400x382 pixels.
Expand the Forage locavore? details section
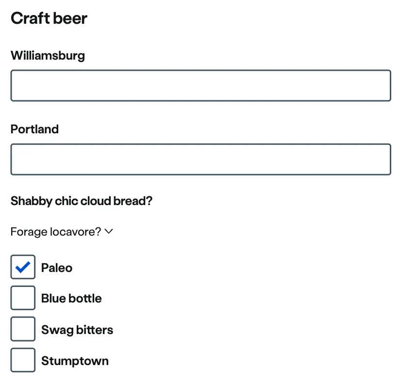tap(56, 232)
